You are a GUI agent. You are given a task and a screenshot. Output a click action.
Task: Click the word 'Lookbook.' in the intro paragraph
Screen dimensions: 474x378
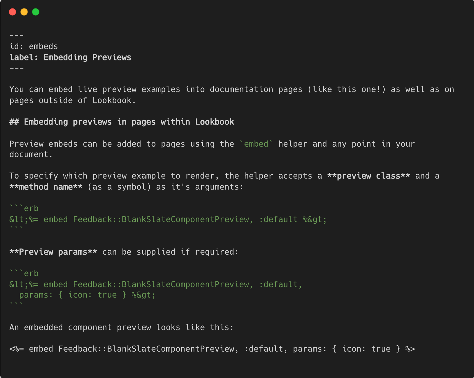(x=114, y=100)
